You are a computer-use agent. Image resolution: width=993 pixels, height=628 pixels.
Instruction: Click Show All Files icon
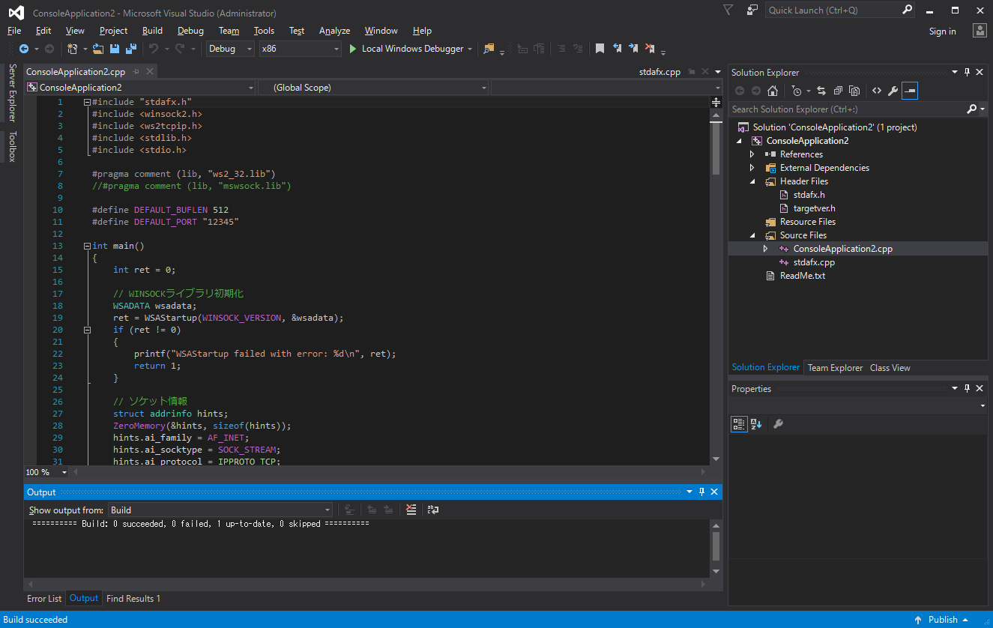click(x=854, y=91)
